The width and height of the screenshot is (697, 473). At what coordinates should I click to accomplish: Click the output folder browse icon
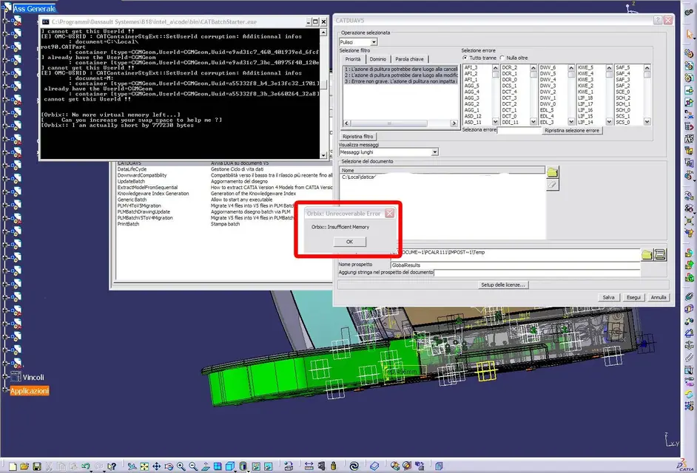coord(647,254)
